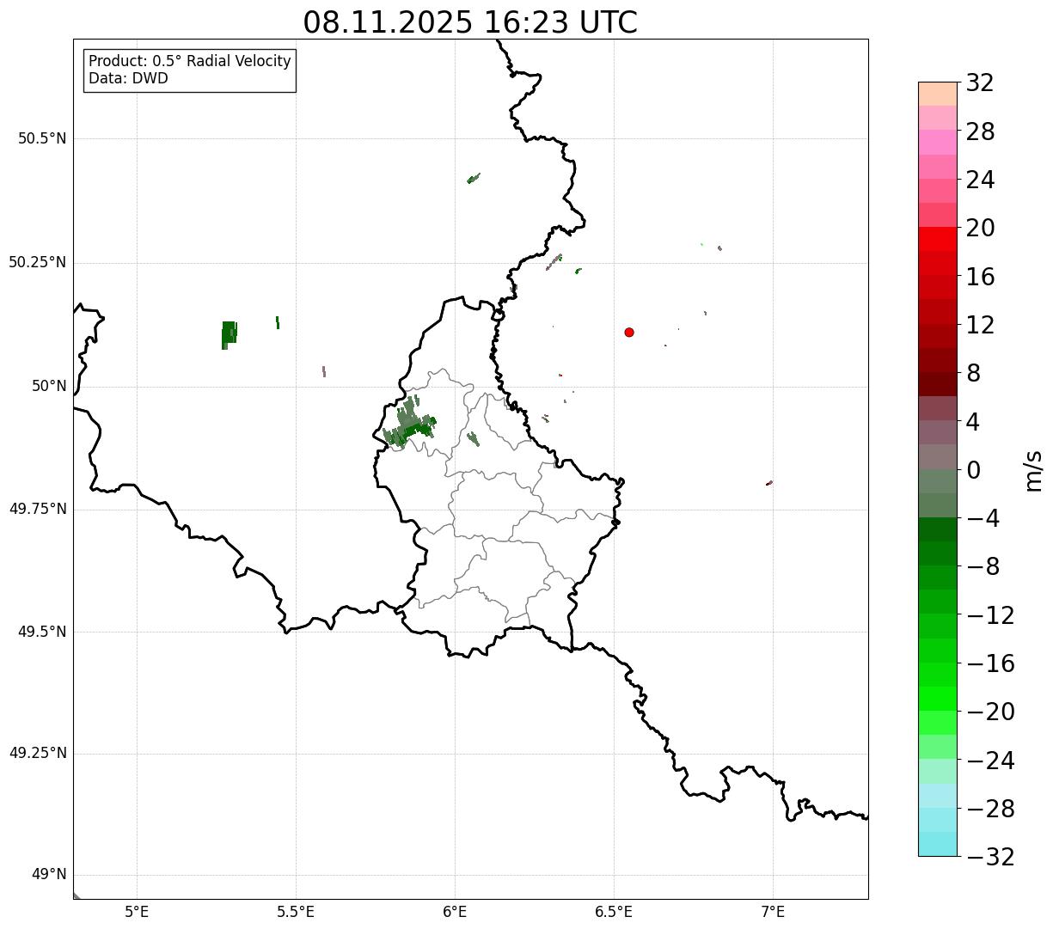1053x929 pixels.
Task: Select the Data: DWD text
Action: pyautogui.click(x=128, y=78)
